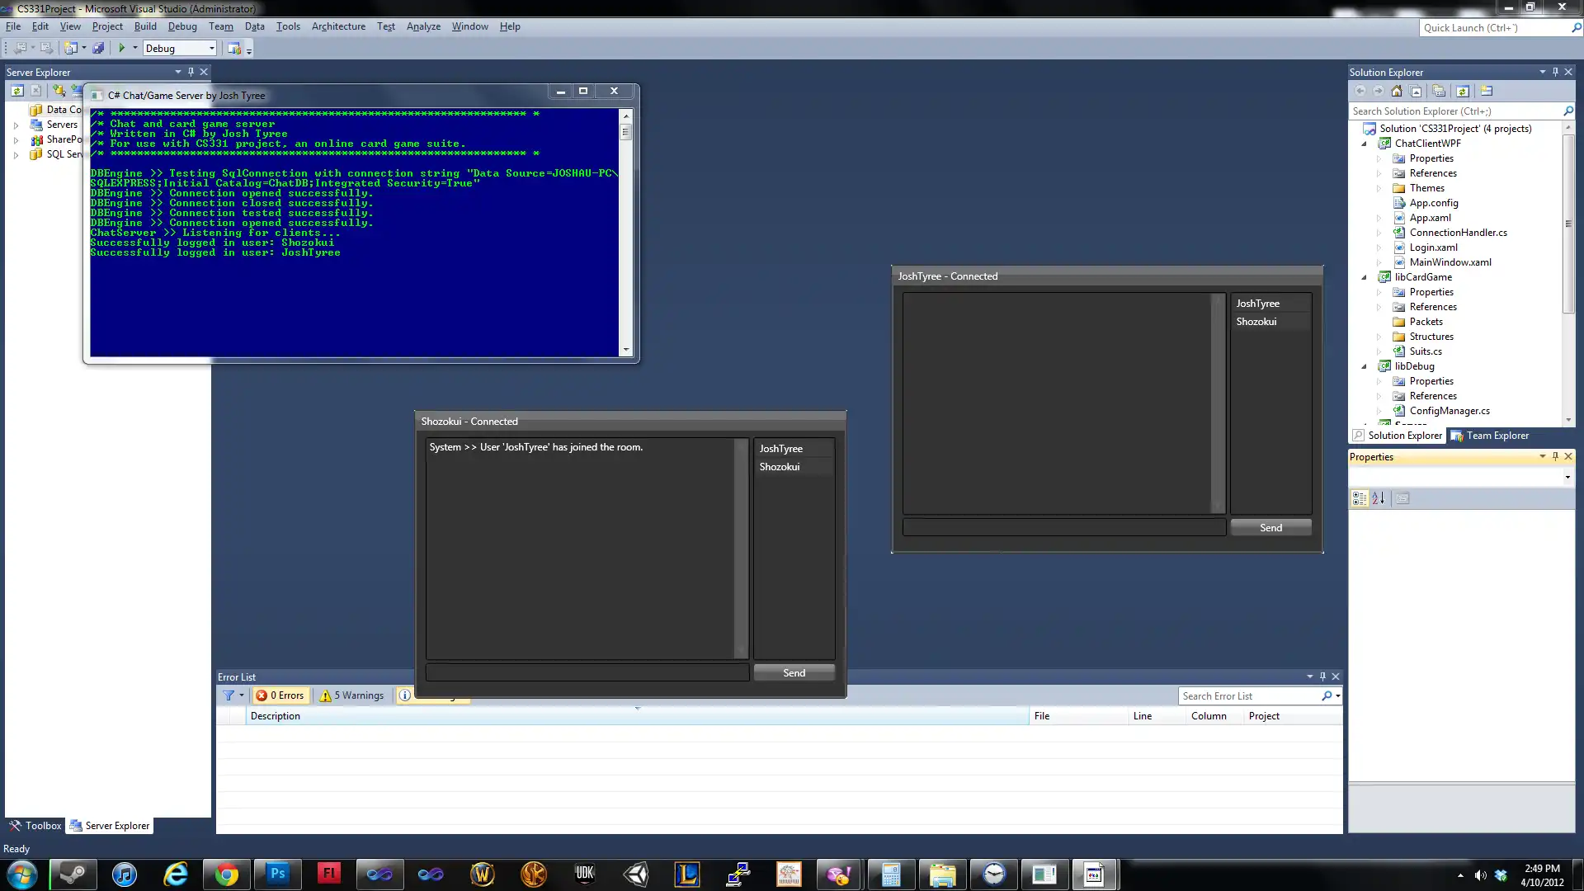Open iTunes from the taskbar

click(125, 874)
